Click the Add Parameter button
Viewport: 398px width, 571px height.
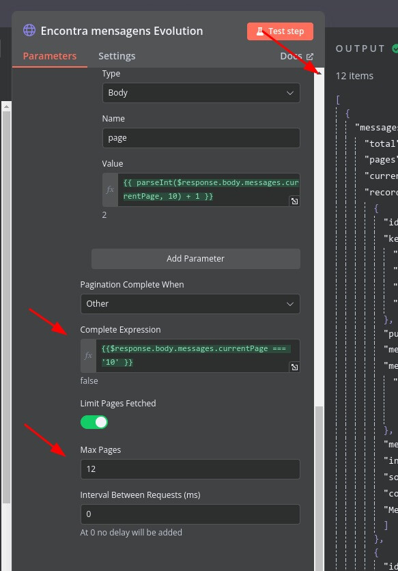pos(196,259)
